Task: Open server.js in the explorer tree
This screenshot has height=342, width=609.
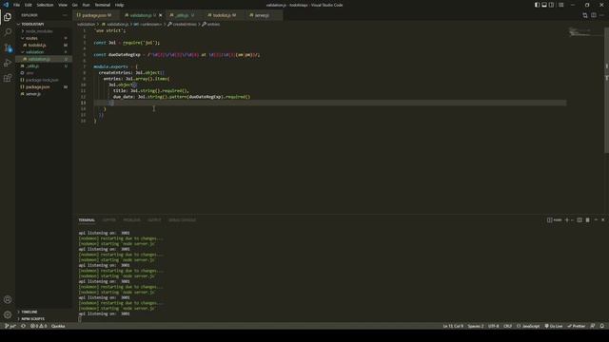Action: pos(43,94)
